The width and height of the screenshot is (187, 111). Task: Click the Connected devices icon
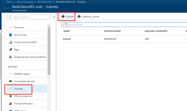tap(10, 81)
